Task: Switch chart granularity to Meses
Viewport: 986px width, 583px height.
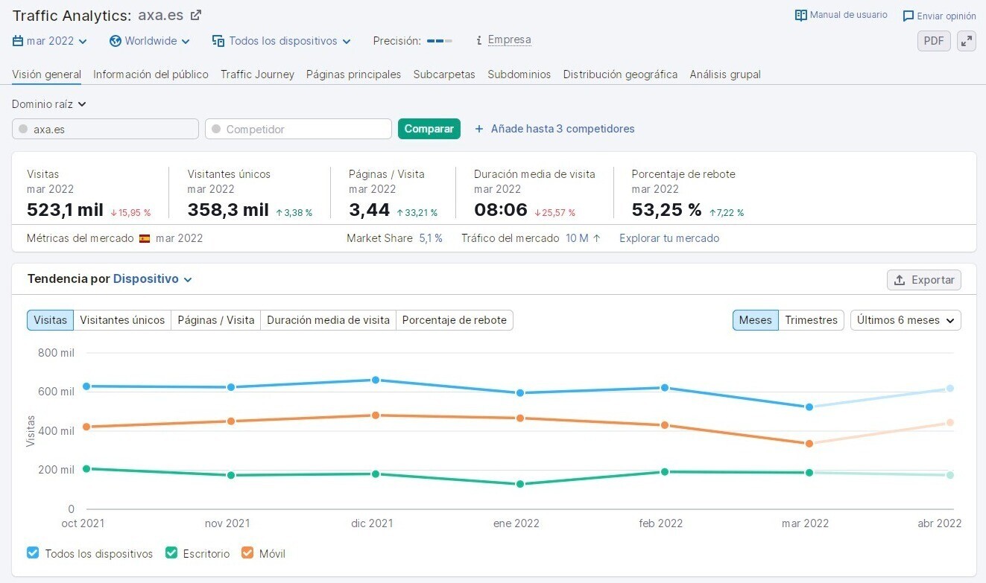Action: [755, 320]
